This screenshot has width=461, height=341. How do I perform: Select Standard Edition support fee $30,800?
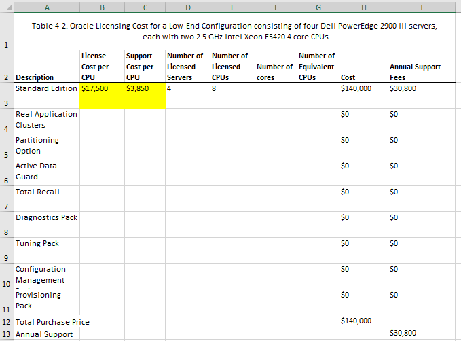tap(422, 96)
